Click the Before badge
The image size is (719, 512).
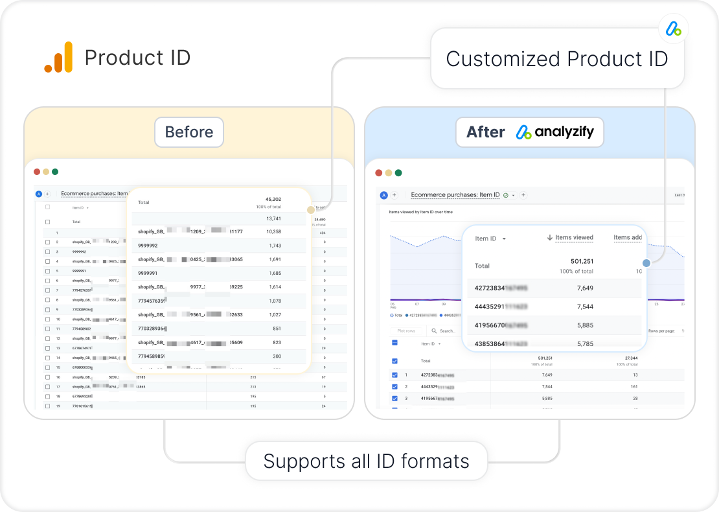[x=189, y=132]
